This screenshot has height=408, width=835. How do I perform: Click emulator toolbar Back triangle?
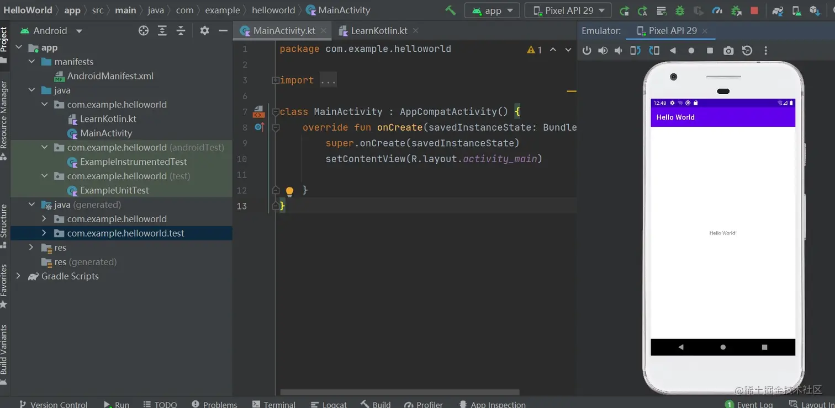click(x=673, y=51)
